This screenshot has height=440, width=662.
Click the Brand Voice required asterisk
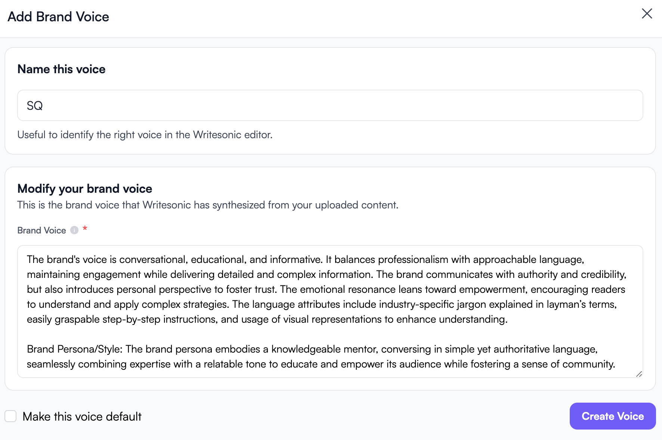coord(85,229)
